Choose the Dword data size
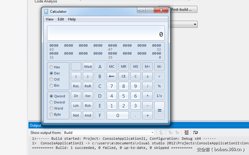 click(51, 103)
